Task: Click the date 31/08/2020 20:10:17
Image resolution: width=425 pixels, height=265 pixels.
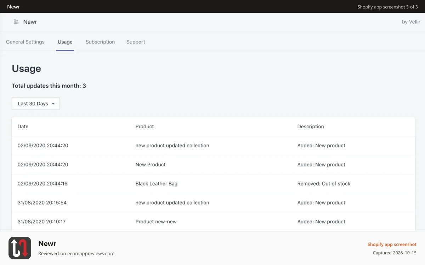Action: point(42,222)
